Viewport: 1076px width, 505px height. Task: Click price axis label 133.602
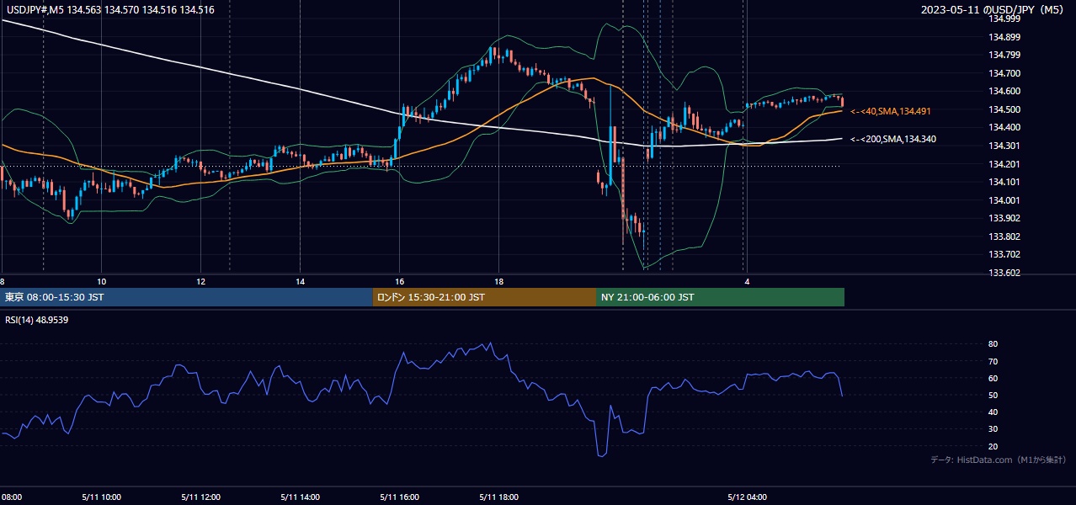pyautogui.click(x=1003, y=273)
